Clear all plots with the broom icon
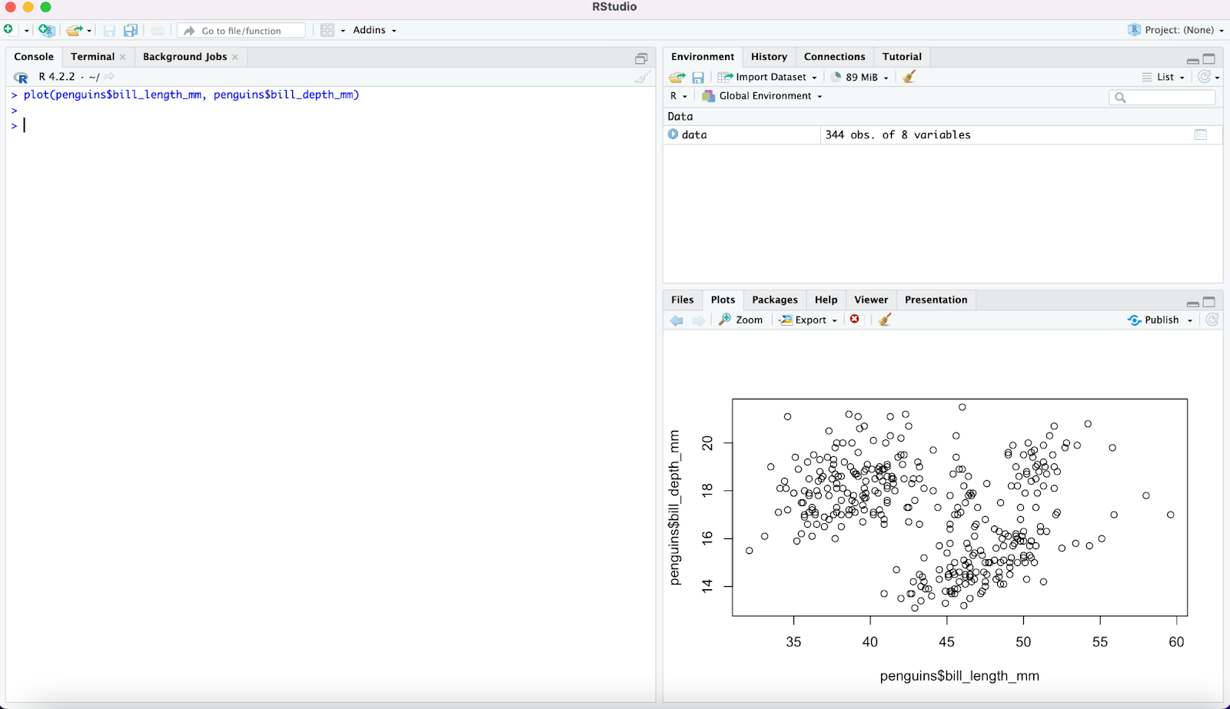The height and width of the screenshot is (709, 1230). pos(883,320)
